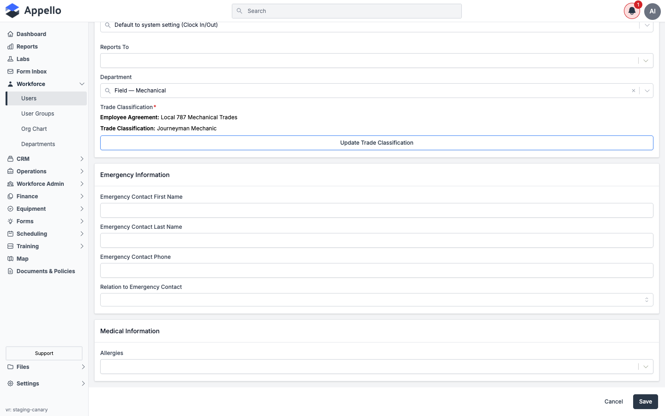The image size is (665, 416).
Task: Click Update Trade Classification button
Action: tap(376, 143)
